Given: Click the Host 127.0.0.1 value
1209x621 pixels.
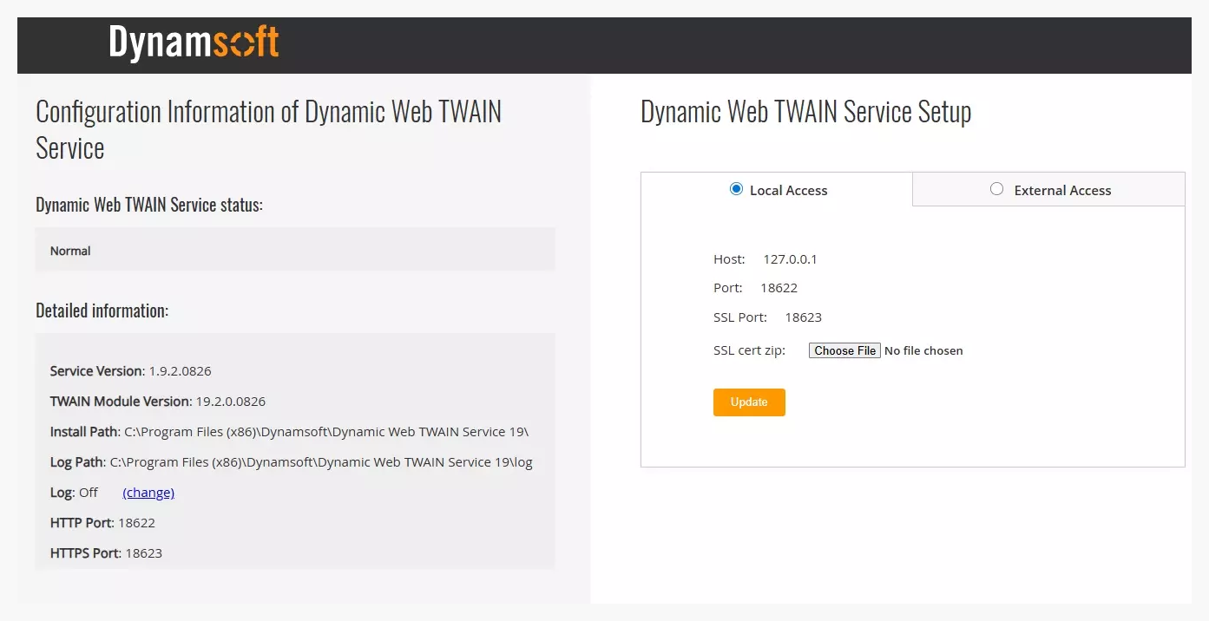Looking at the screenshot, I should (790, 259).
